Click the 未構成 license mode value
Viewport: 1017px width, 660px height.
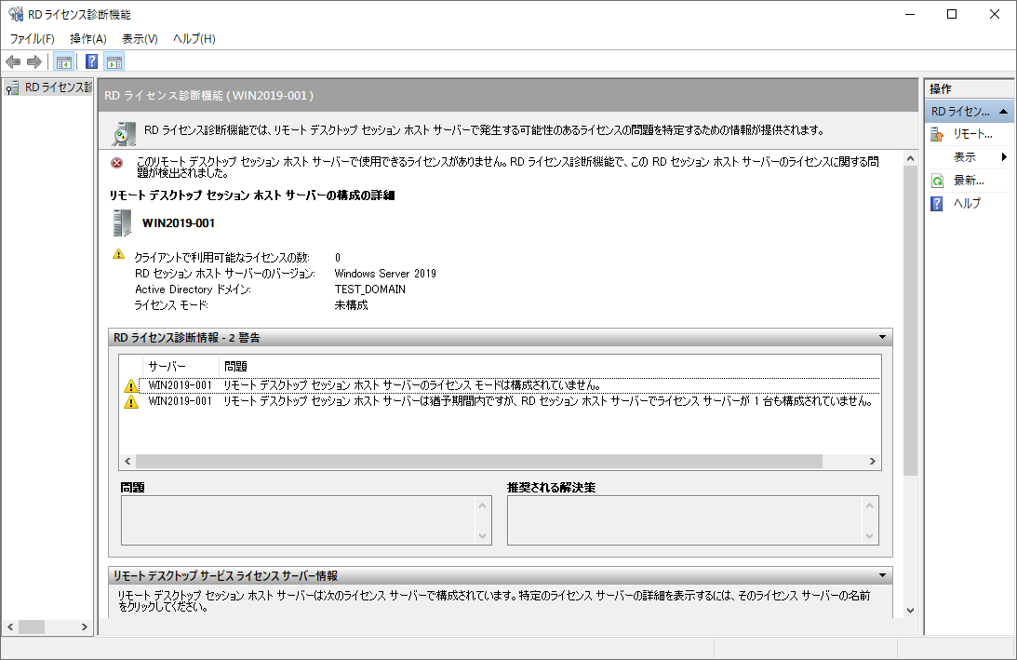(x=351, y=305)
